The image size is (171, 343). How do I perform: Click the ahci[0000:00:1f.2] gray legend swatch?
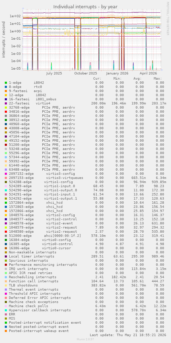pos(6,236)
